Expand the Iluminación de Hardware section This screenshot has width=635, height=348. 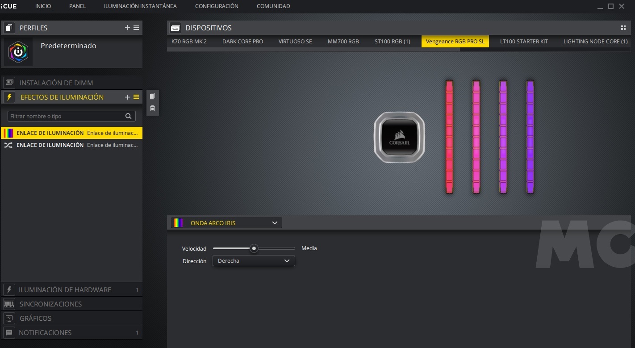pos(65,290)
